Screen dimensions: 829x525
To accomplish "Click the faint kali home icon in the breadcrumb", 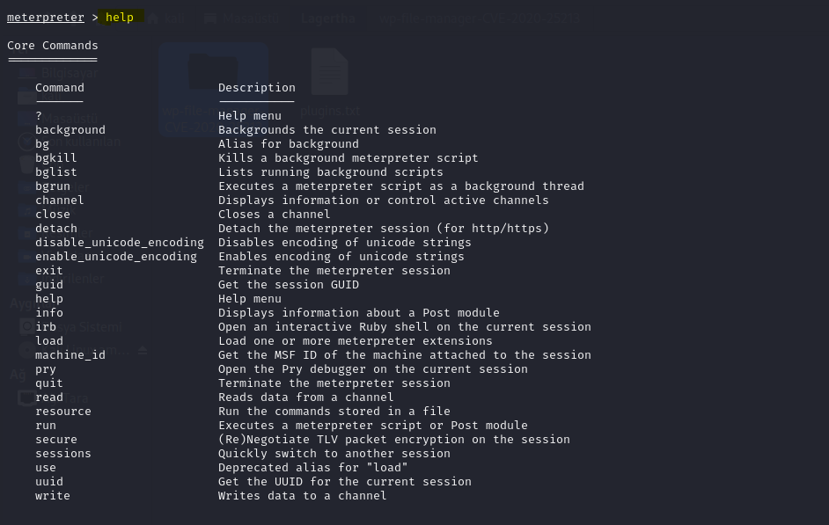I will click(153, 18).
